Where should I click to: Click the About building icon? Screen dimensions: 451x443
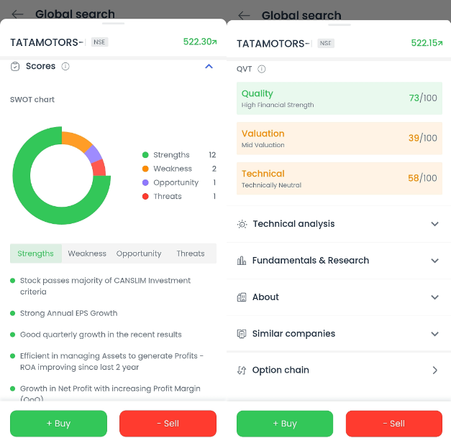coord(242,297)
